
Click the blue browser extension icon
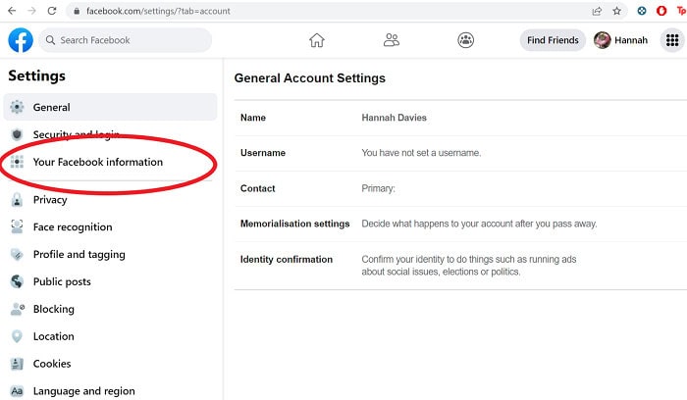click(642, 11)
